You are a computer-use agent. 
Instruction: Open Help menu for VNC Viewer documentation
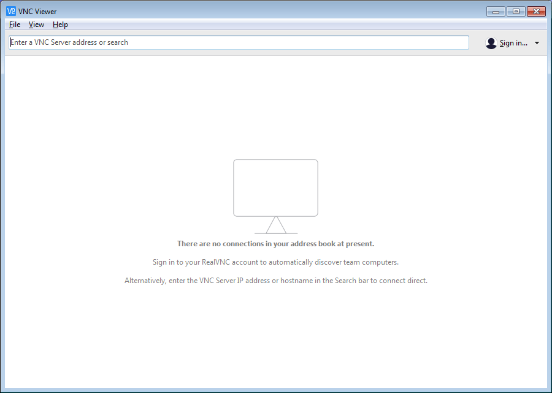pos(60,25)
